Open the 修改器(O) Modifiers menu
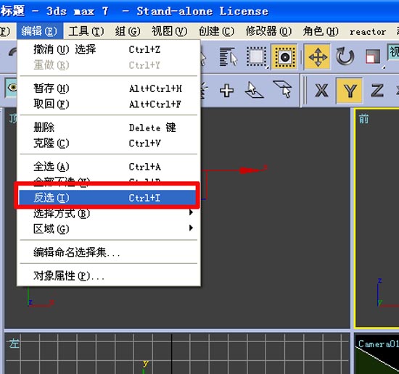The height and width of the screenshot is (374, 399). [x=268, y=31]
